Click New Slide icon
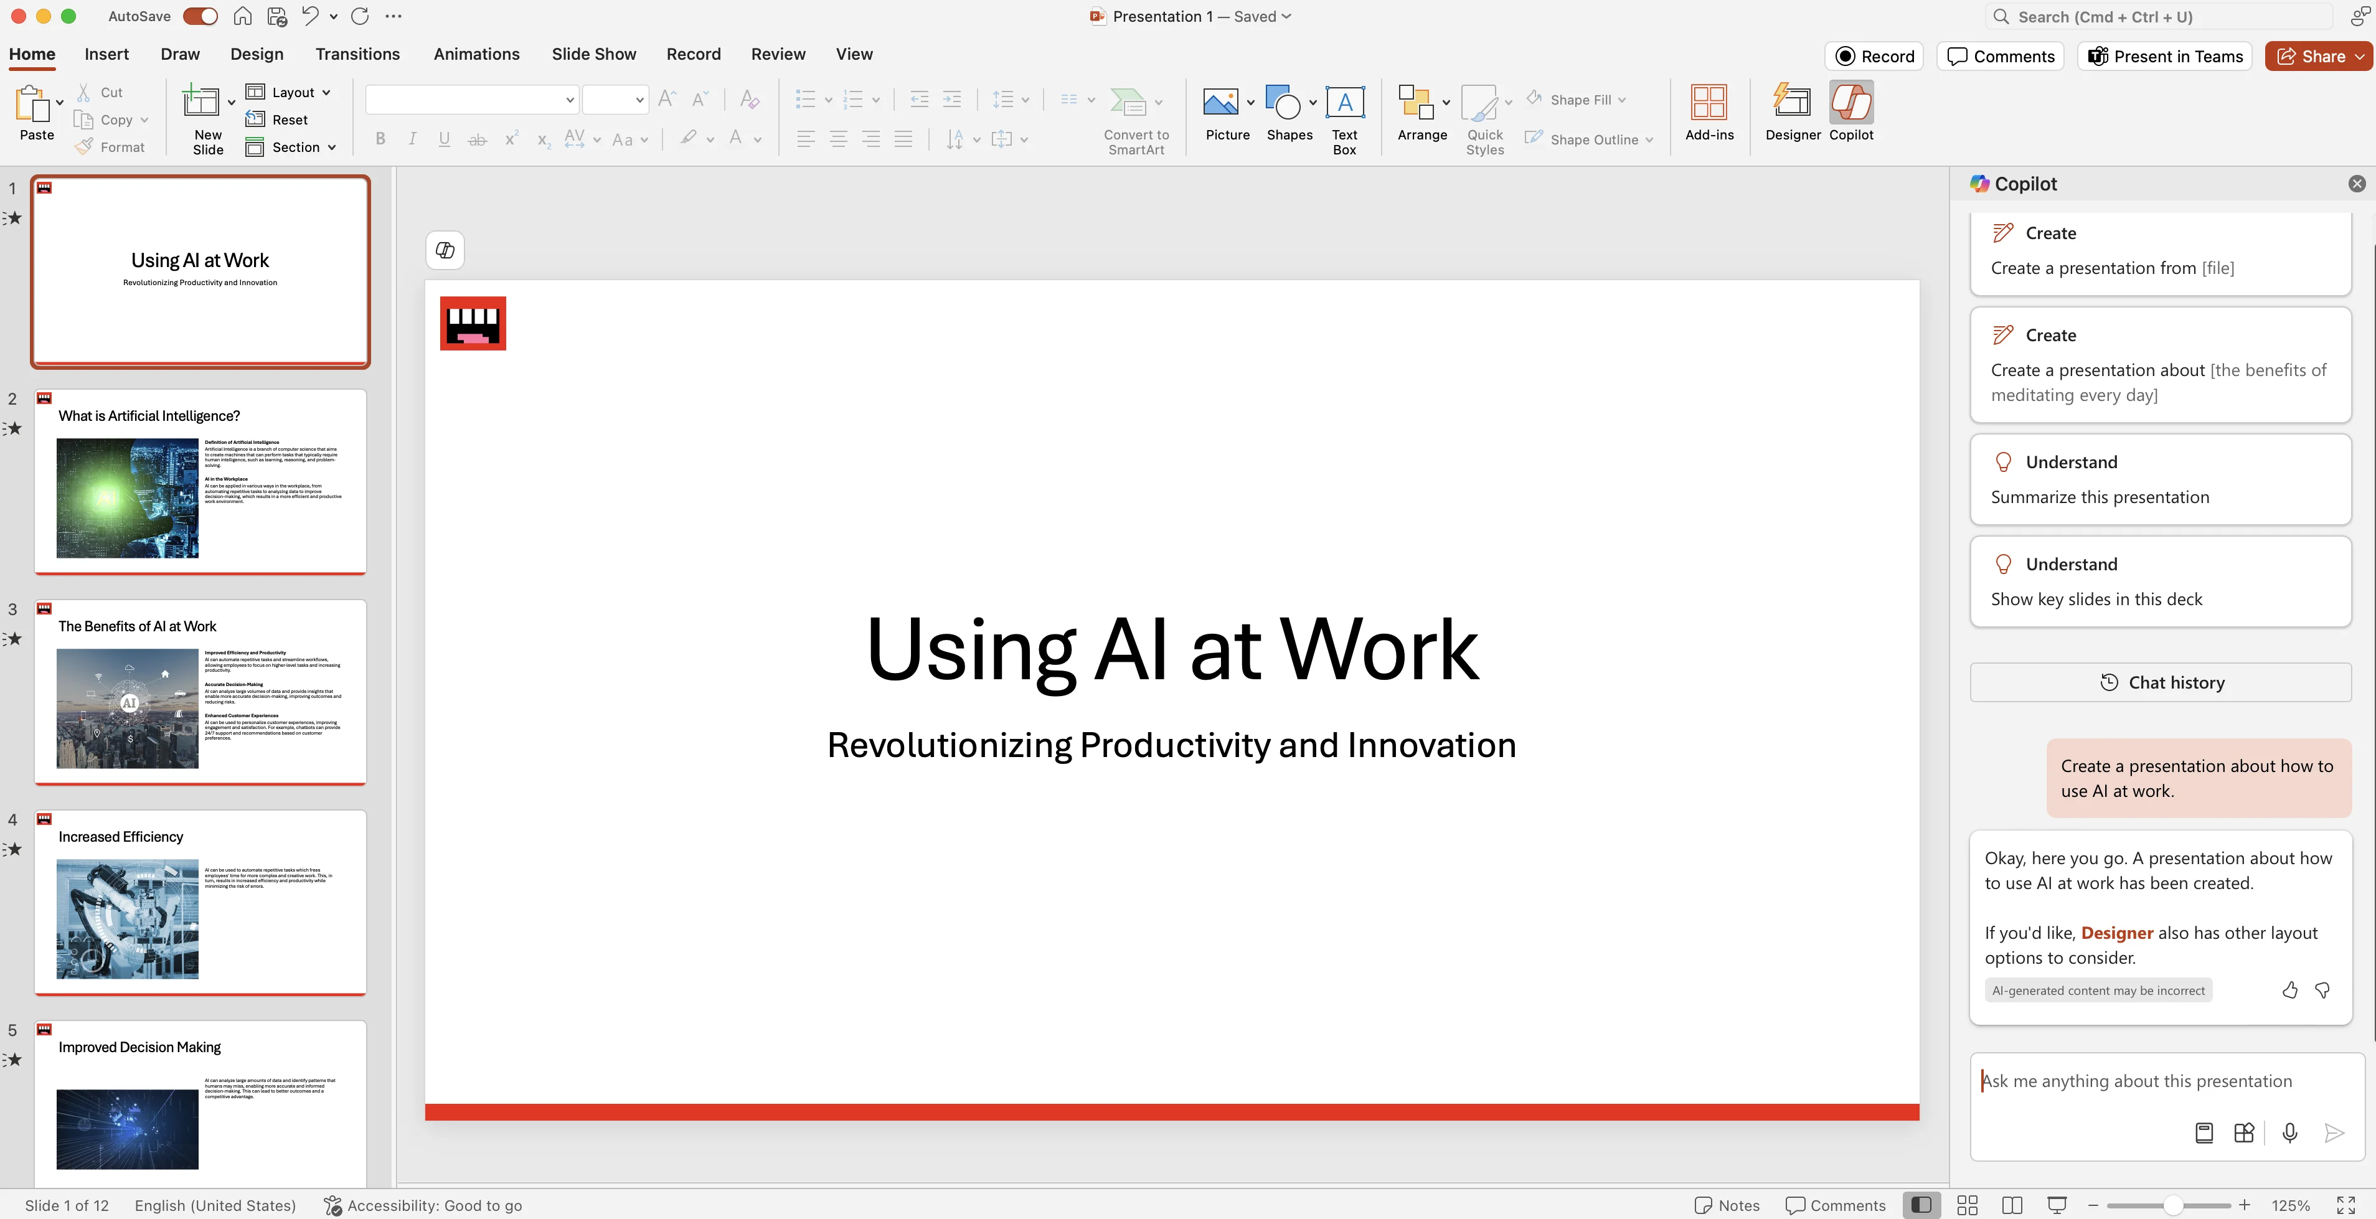The width and height of the screenshot is (2376, 1219). click(x=201, y=101)
